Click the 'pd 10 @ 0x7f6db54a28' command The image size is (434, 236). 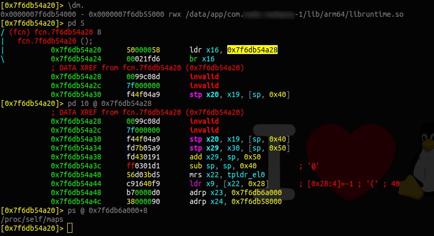point(110,103)
